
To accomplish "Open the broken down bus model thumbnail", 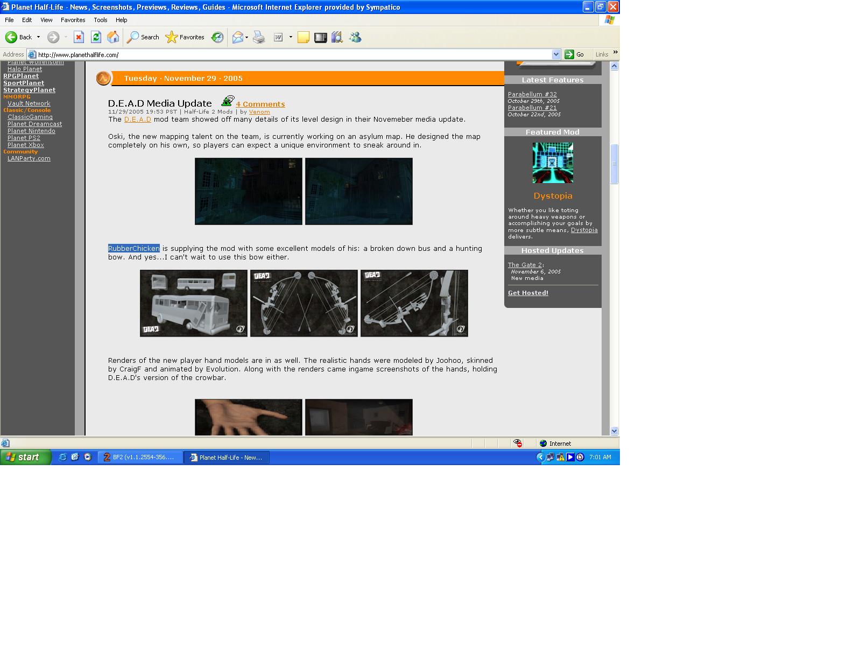I will (x=194, y=303).
